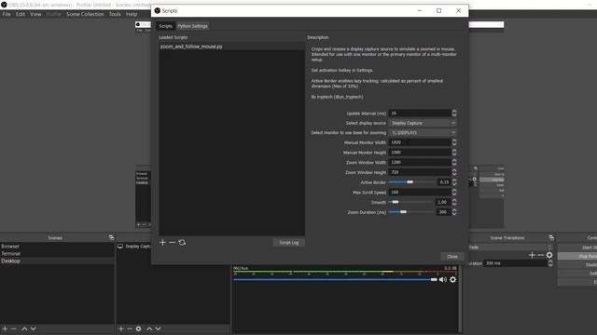597x335 pixels.
Task: Click the Active Border slider
Action: click(412, 182)
